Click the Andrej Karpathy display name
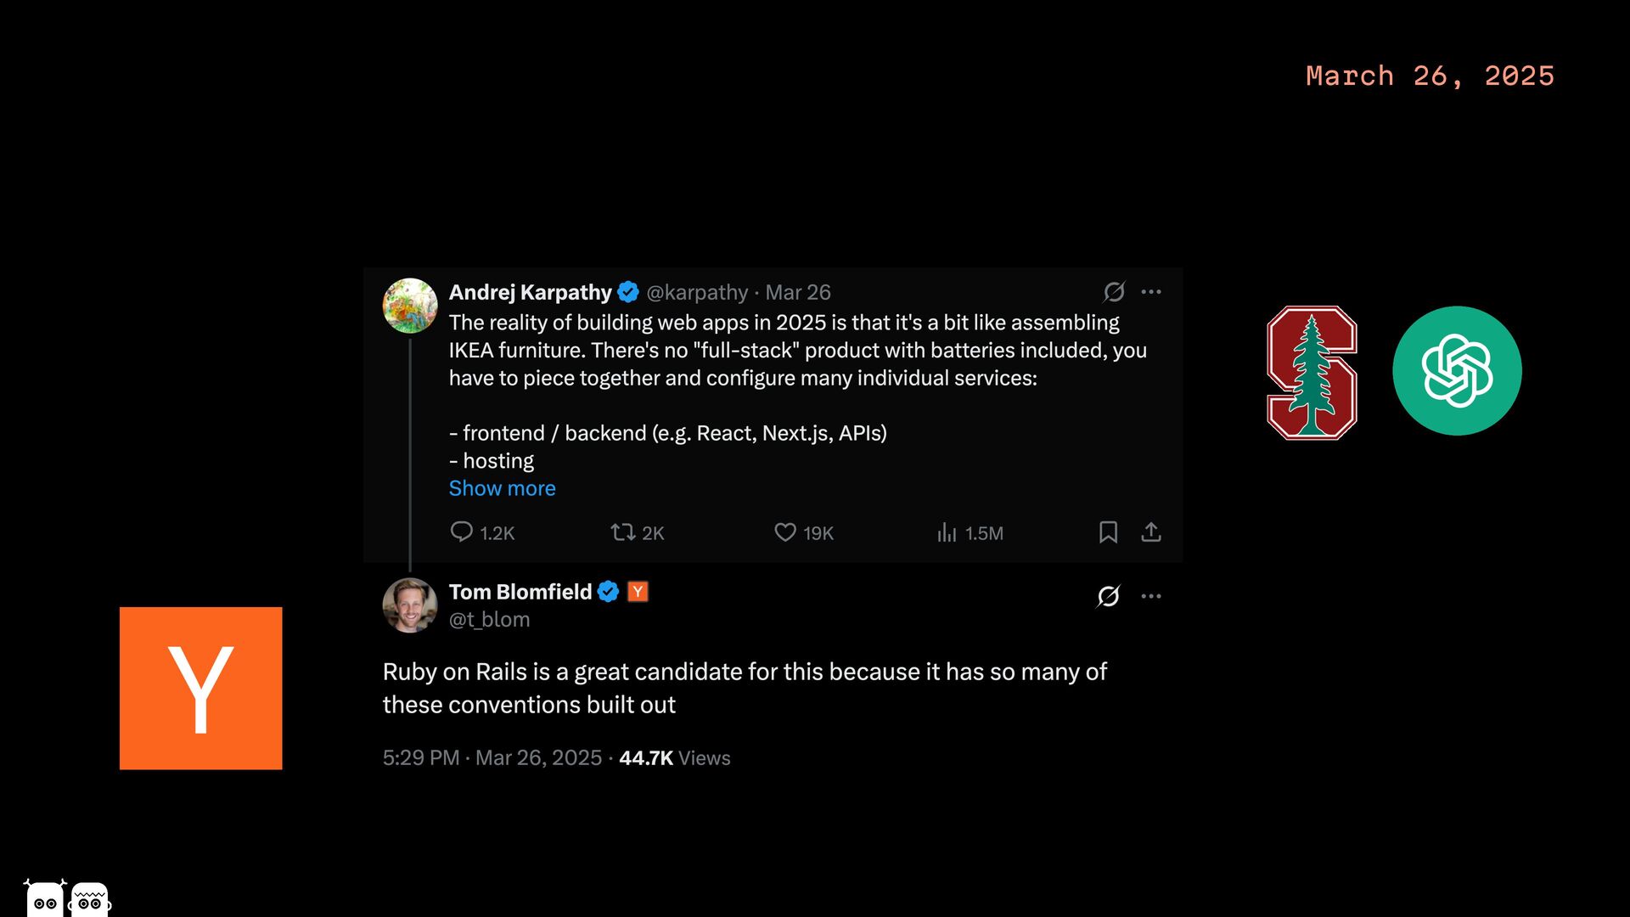Image resolution: width=1630 pixels, height=917 pixels. [530, 292]
